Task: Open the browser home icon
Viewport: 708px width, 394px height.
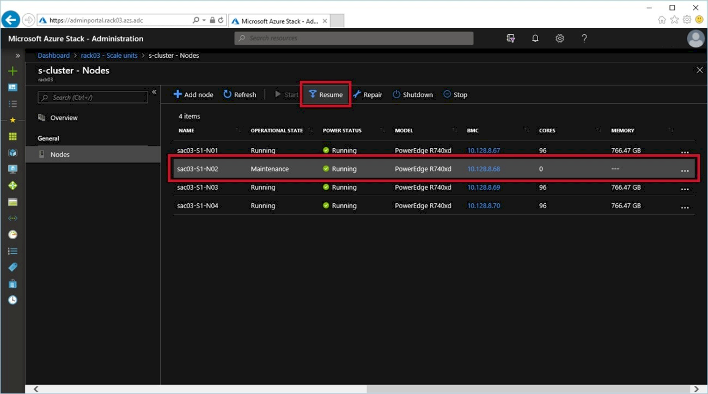Action: [662, 20]
